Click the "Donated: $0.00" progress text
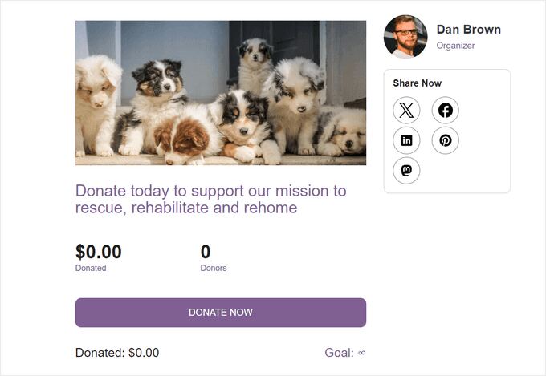Screen dimensions: 546x376 (117, 353)
